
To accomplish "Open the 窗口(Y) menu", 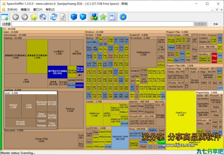I will point(38,10).
